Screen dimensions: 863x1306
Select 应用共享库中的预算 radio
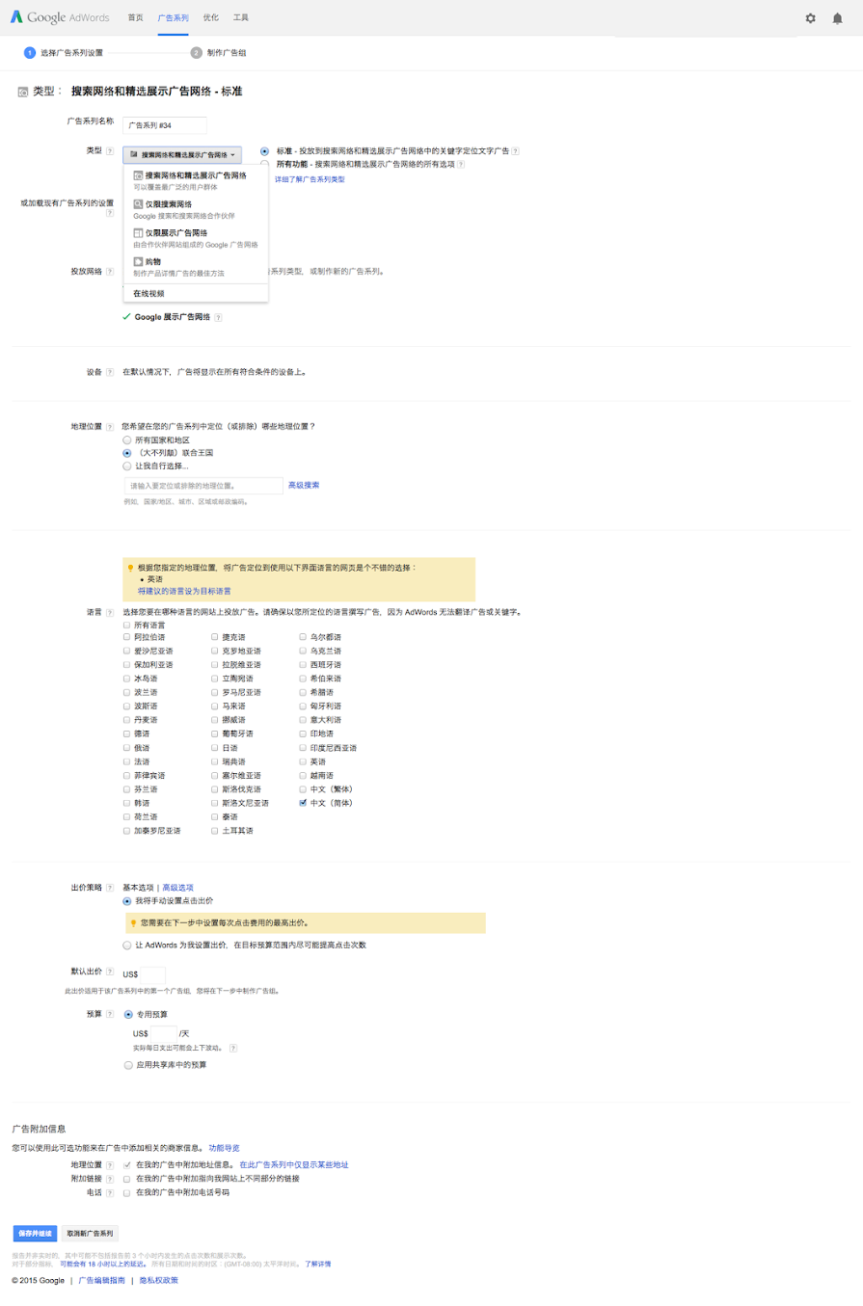pos(128,1065)
